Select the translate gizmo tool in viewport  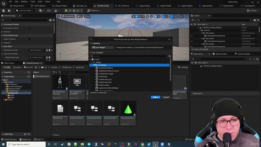137,16
